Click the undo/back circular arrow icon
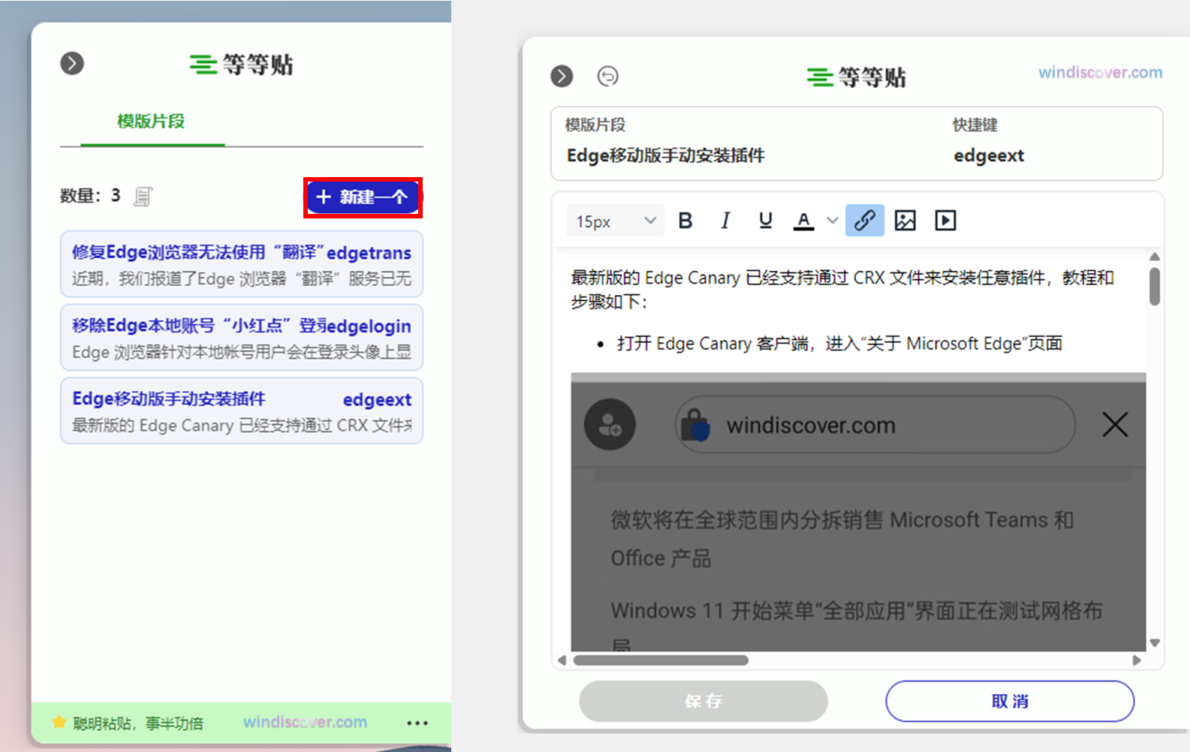 coord(608,76)
